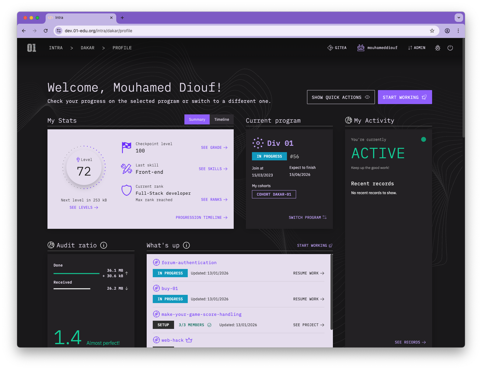Open the Admin role switcher
Screen dimensions: 482x370
[x=417, y=48]
